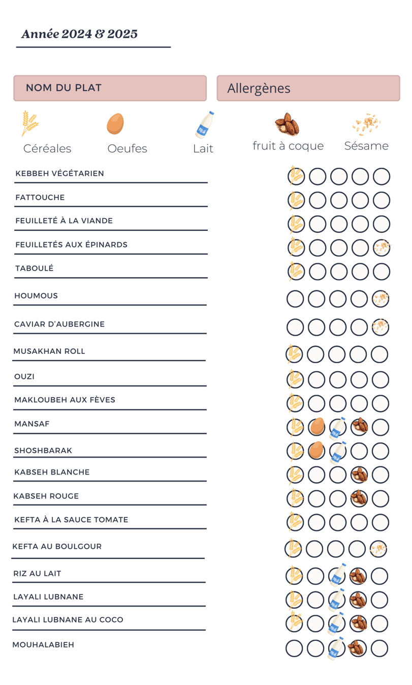Click the wheat icon in Fattouche row
412x685 pixels.
pyautogui.click(x=296, y=200)
